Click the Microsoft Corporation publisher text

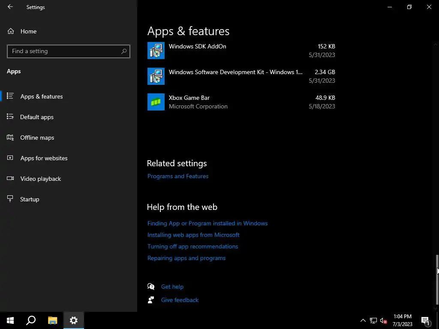[x=198, y=106]
